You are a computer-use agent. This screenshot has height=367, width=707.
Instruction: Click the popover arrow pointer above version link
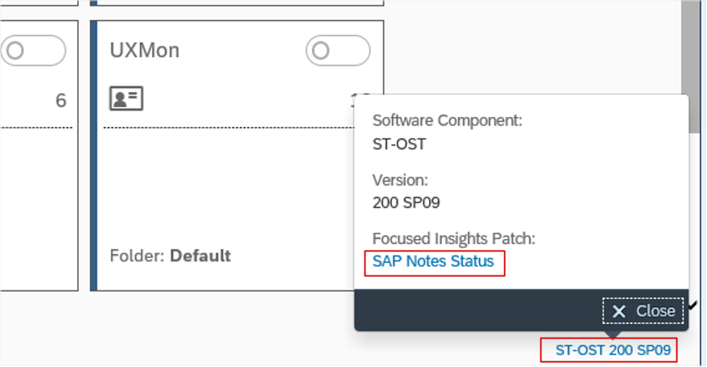click(x=613, y=335)
